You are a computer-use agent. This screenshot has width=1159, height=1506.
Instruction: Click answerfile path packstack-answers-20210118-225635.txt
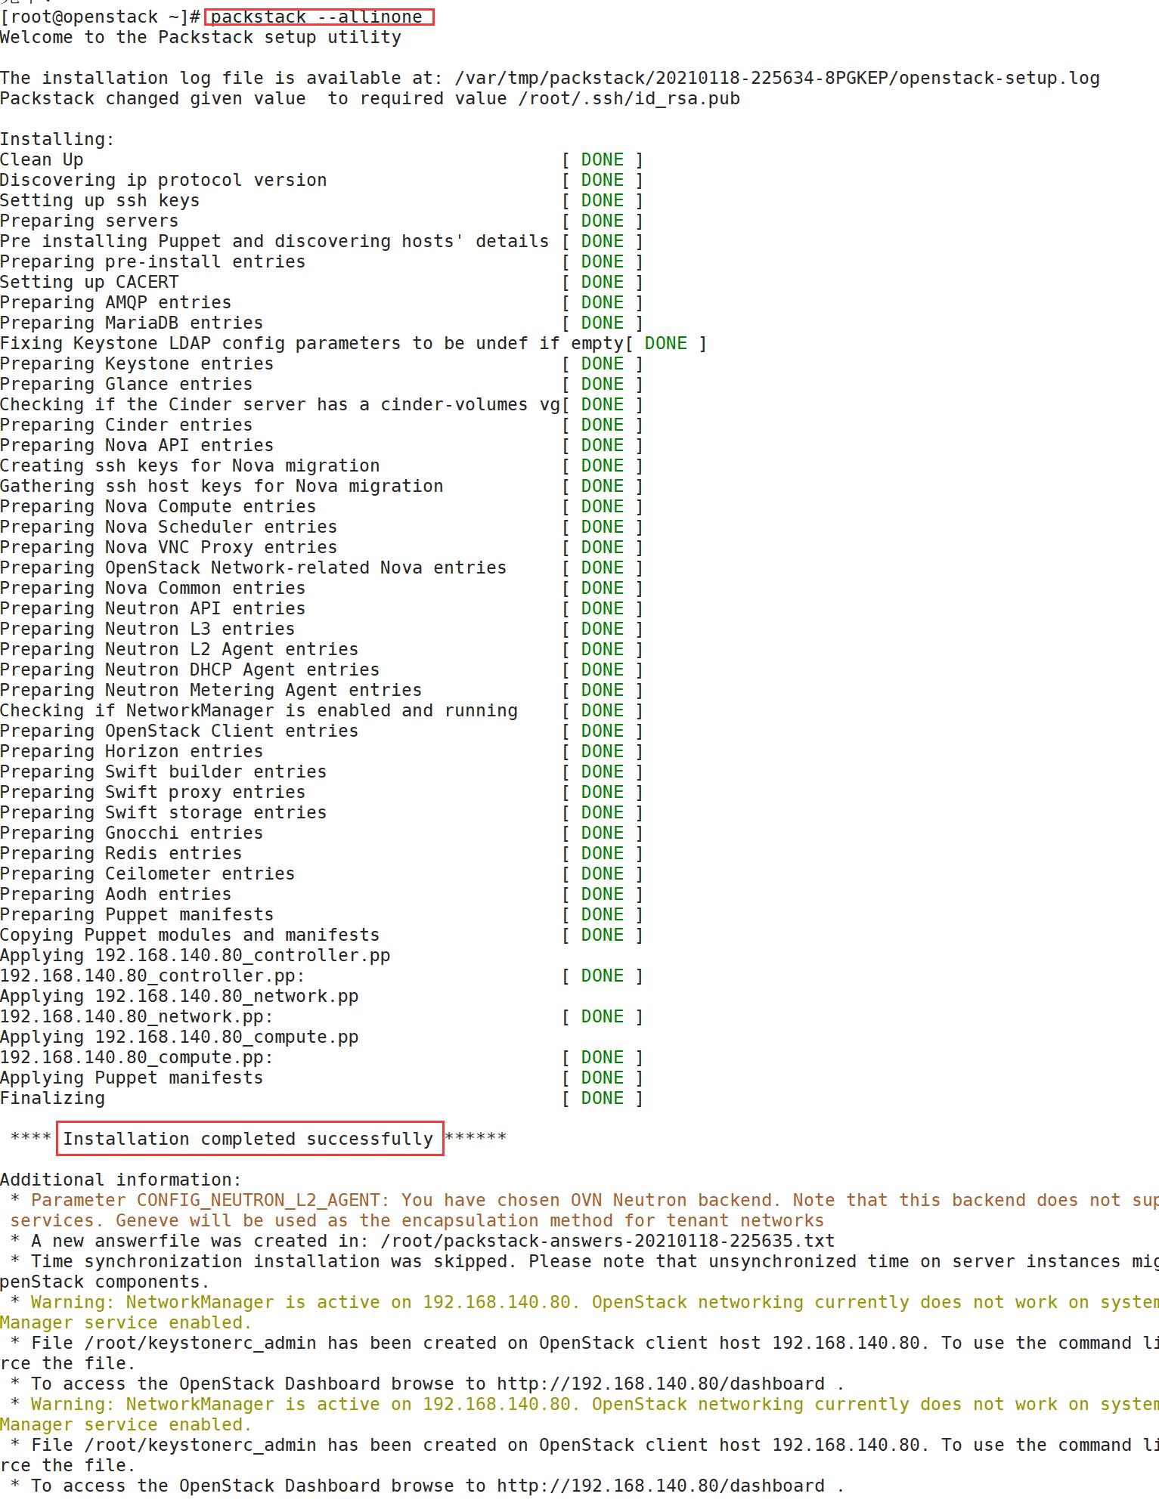[x=608, y=1242]
